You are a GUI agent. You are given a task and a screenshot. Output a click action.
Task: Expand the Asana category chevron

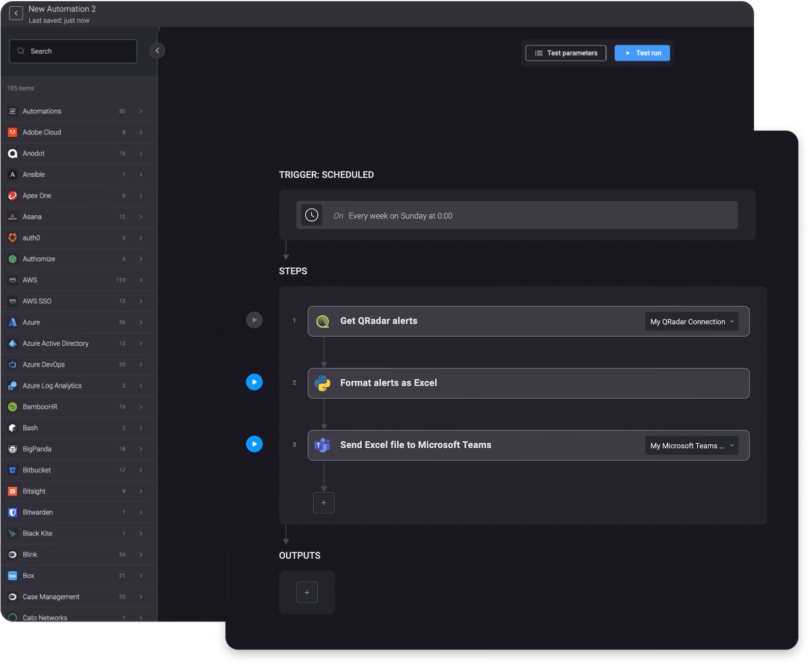pyautogui.click(x=141, y=217)
